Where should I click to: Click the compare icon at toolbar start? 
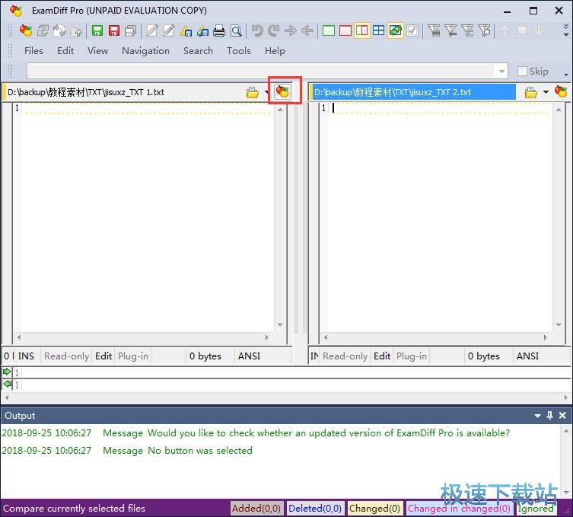point(26,31)
